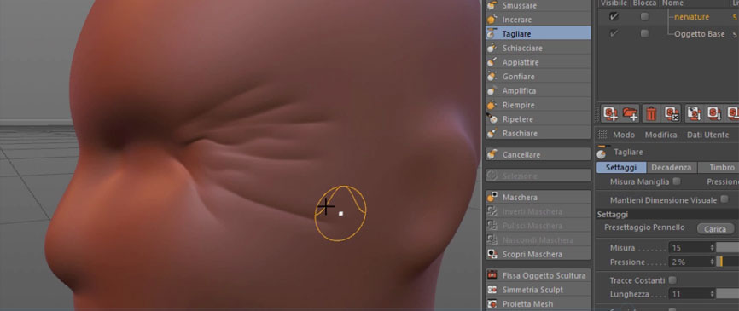Click the sculpt layer down-arrow icon
Image resolution: width=739 pixels, height=311 pixels.
click(714, 113)
